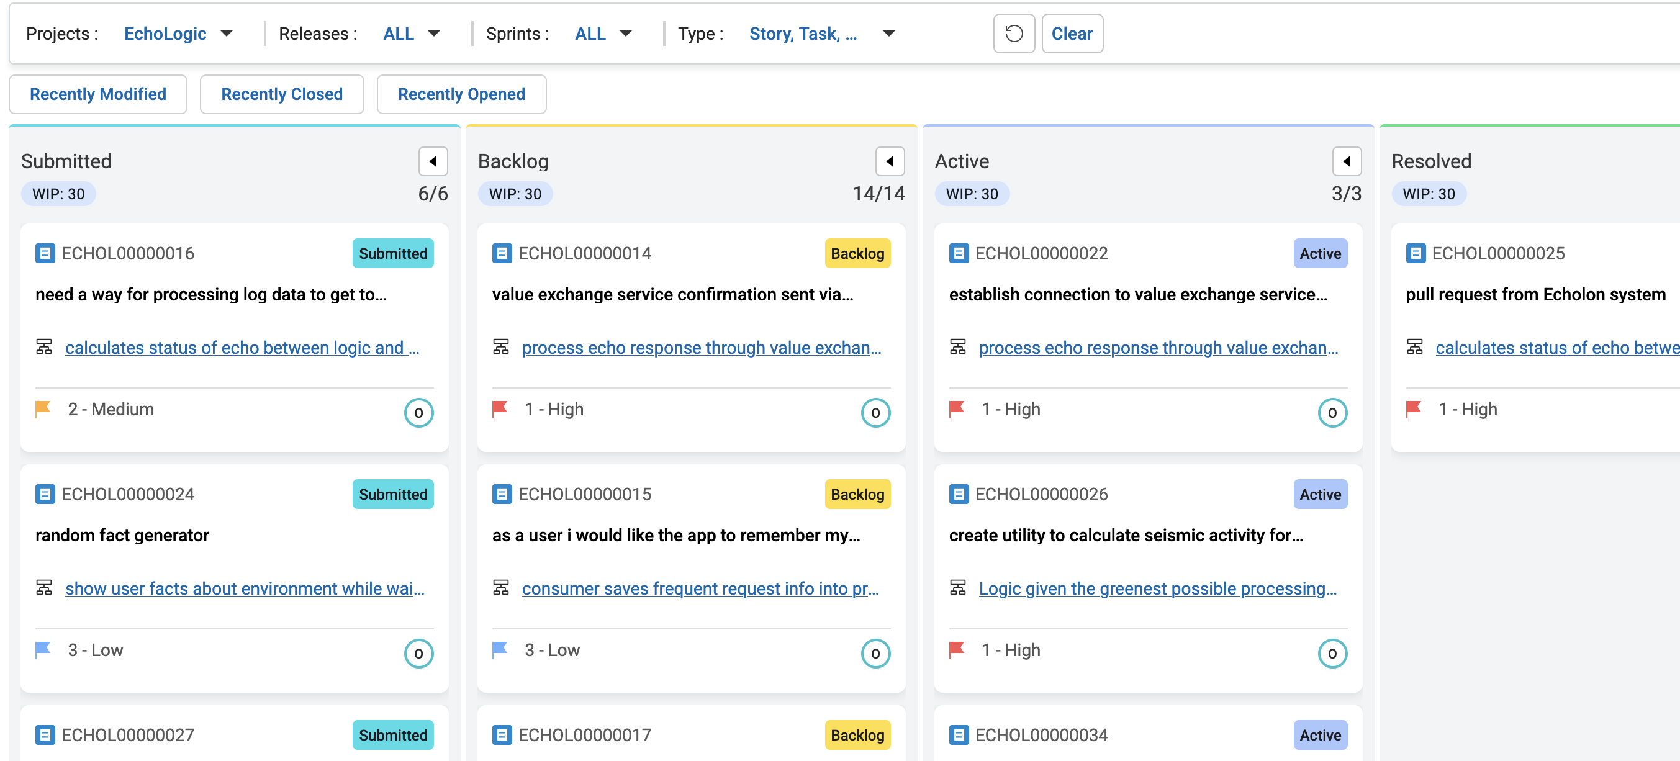Click Backlog column count 14/14
Viewport: 1680px width, 761px height.
coord(878,194)
